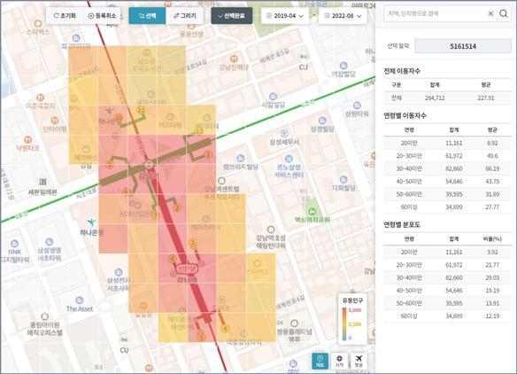Switch to the 그리기 draw mode
Viewport: 517px width, 374px height.
point(185,16)
